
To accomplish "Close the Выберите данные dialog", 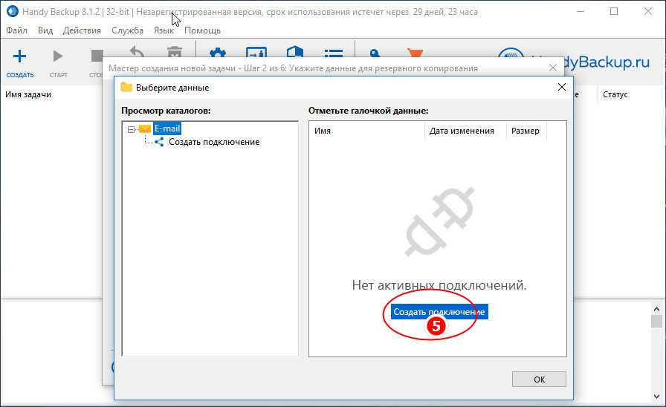I will (x=562, y=87).
